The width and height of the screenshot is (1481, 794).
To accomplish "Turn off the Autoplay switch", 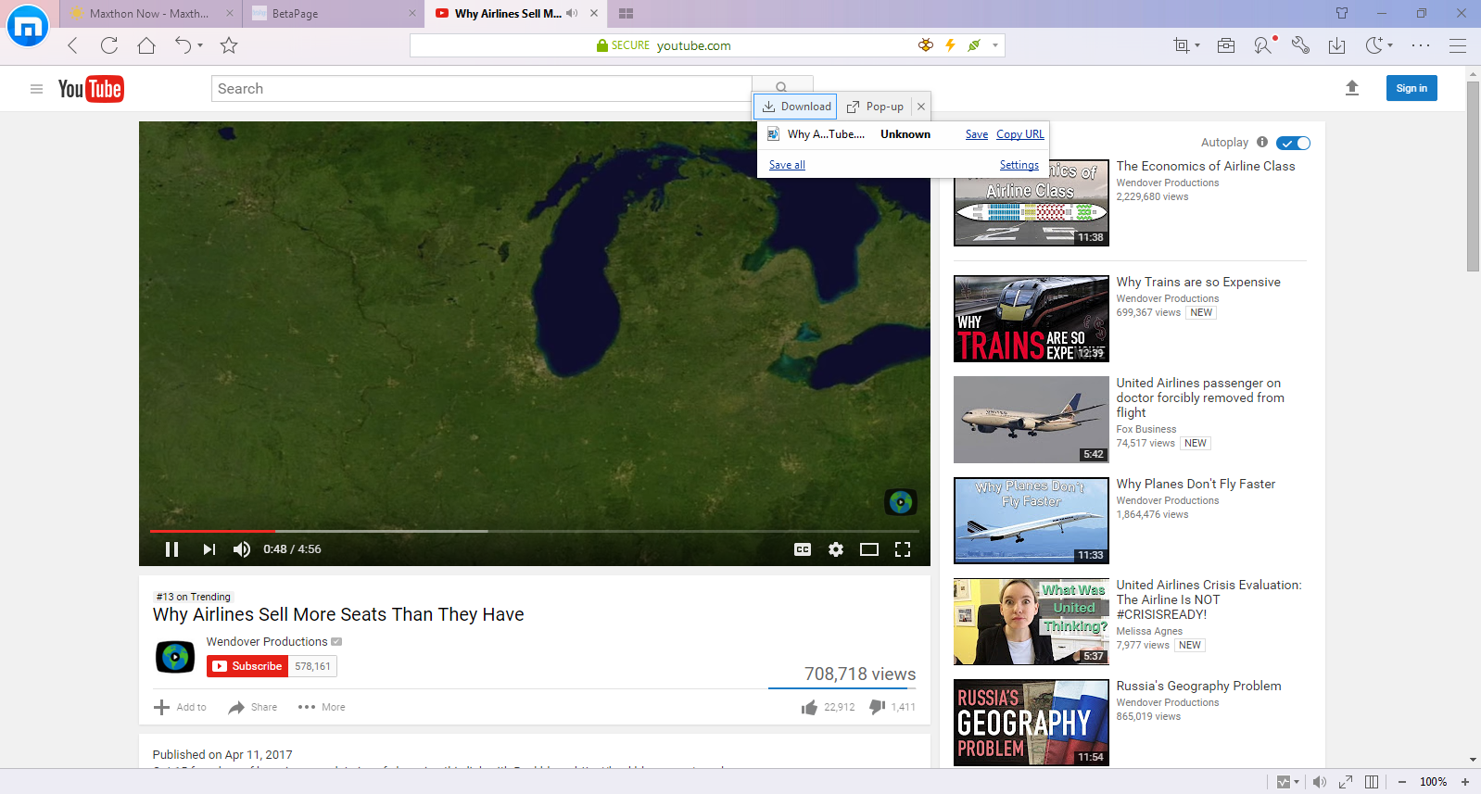I will point(1293,143).
